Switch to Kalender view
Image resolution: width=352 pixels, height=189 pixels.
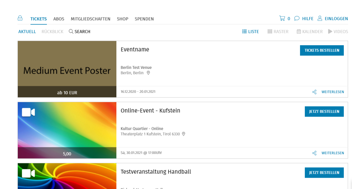310,32
